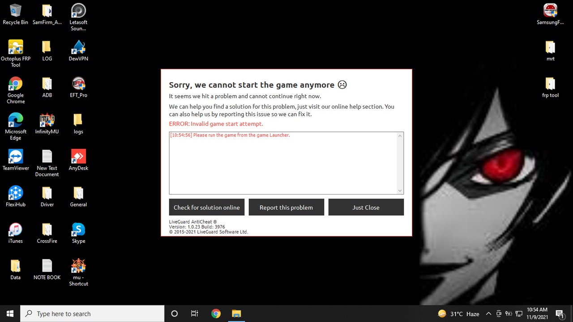Click the Just Close button
Image resolution: width=573 pixels, height=322 pixels.
[x=366, y=207]
